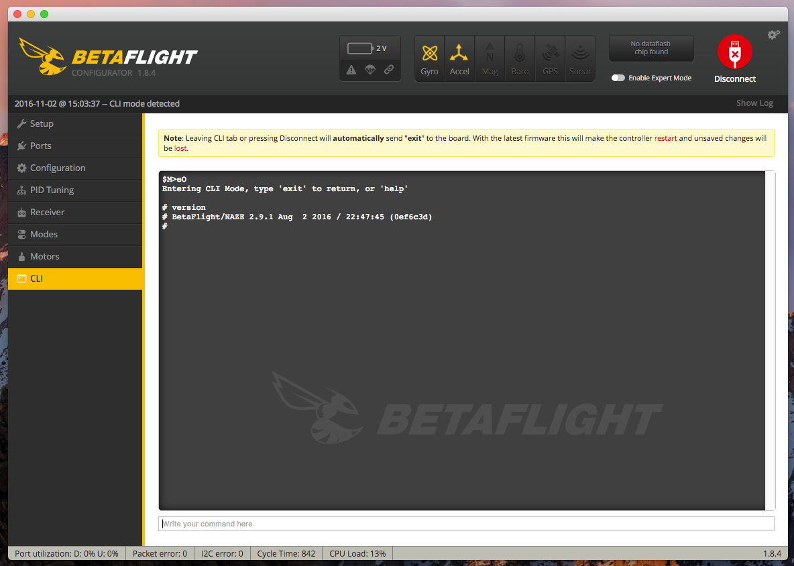Screen dimensions: 794x566
Task: Click the Sonar sensor icon
Action: [x=580, y=53]
